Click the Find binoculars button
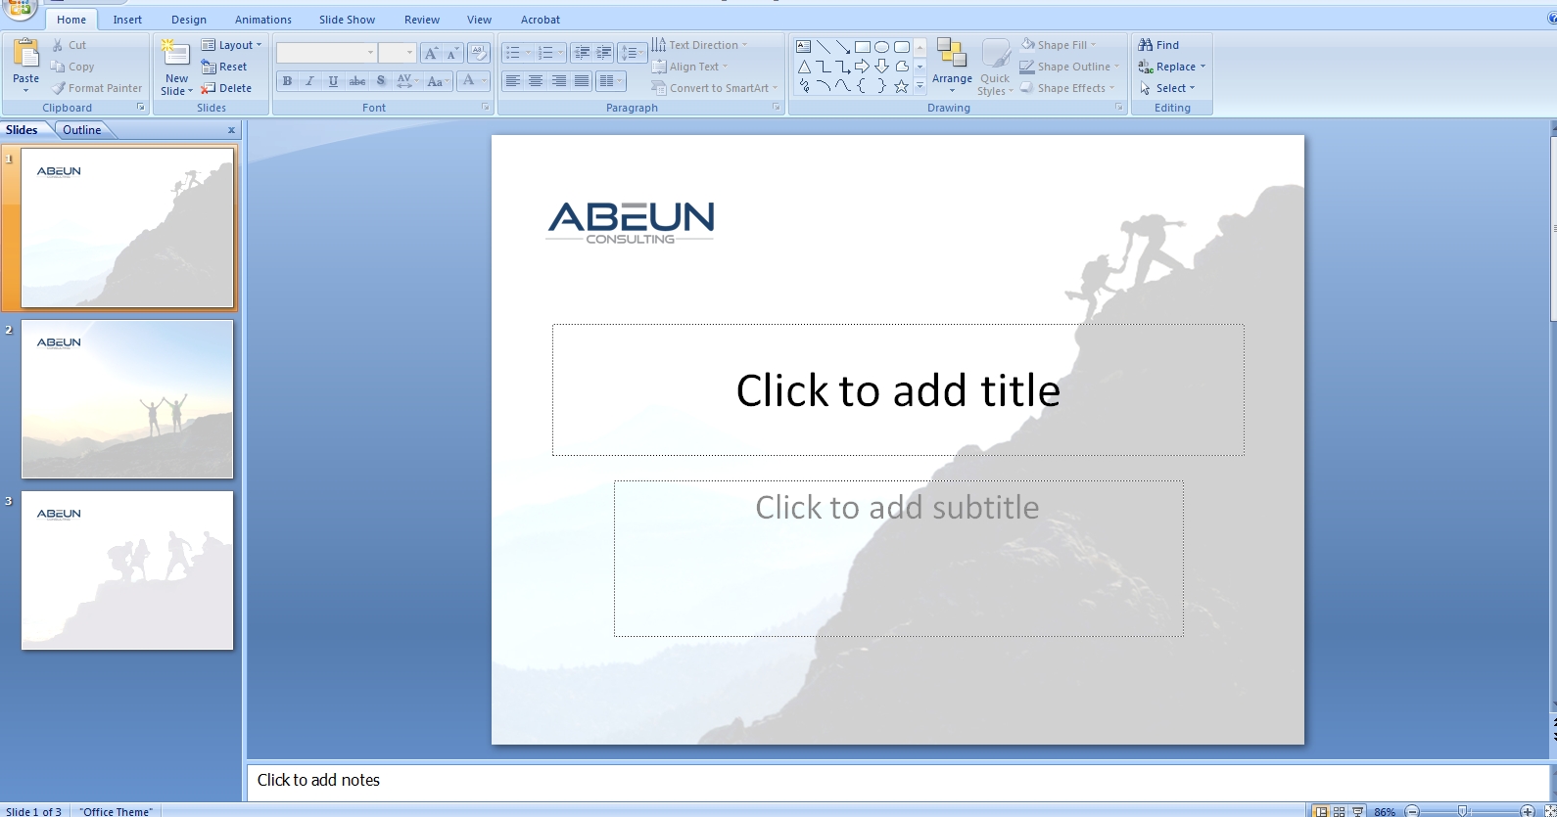Screen dimensions: 1557x817 point(1159,45)
